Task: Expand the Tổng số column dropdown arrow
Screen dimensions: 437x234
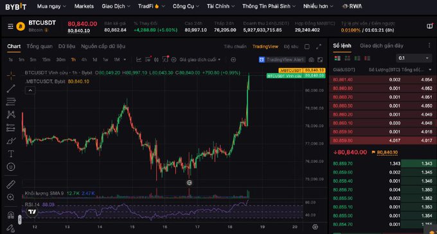Action: (x=430, y=70)
